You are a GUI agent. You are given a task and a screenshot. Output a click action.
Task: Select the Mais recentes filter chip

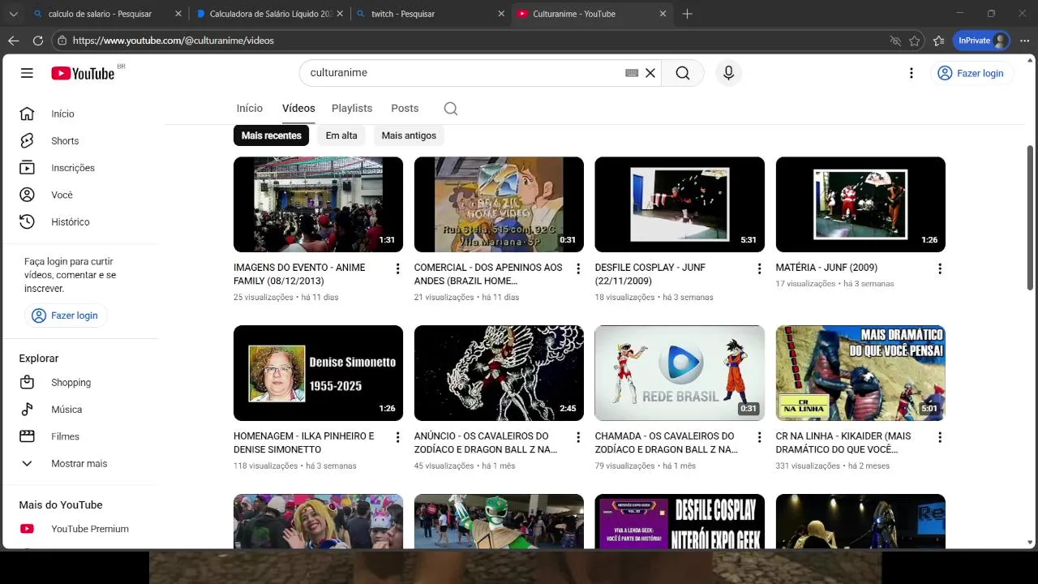271,135
